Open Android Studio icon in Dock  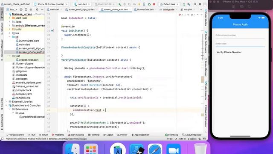point(118,149)
